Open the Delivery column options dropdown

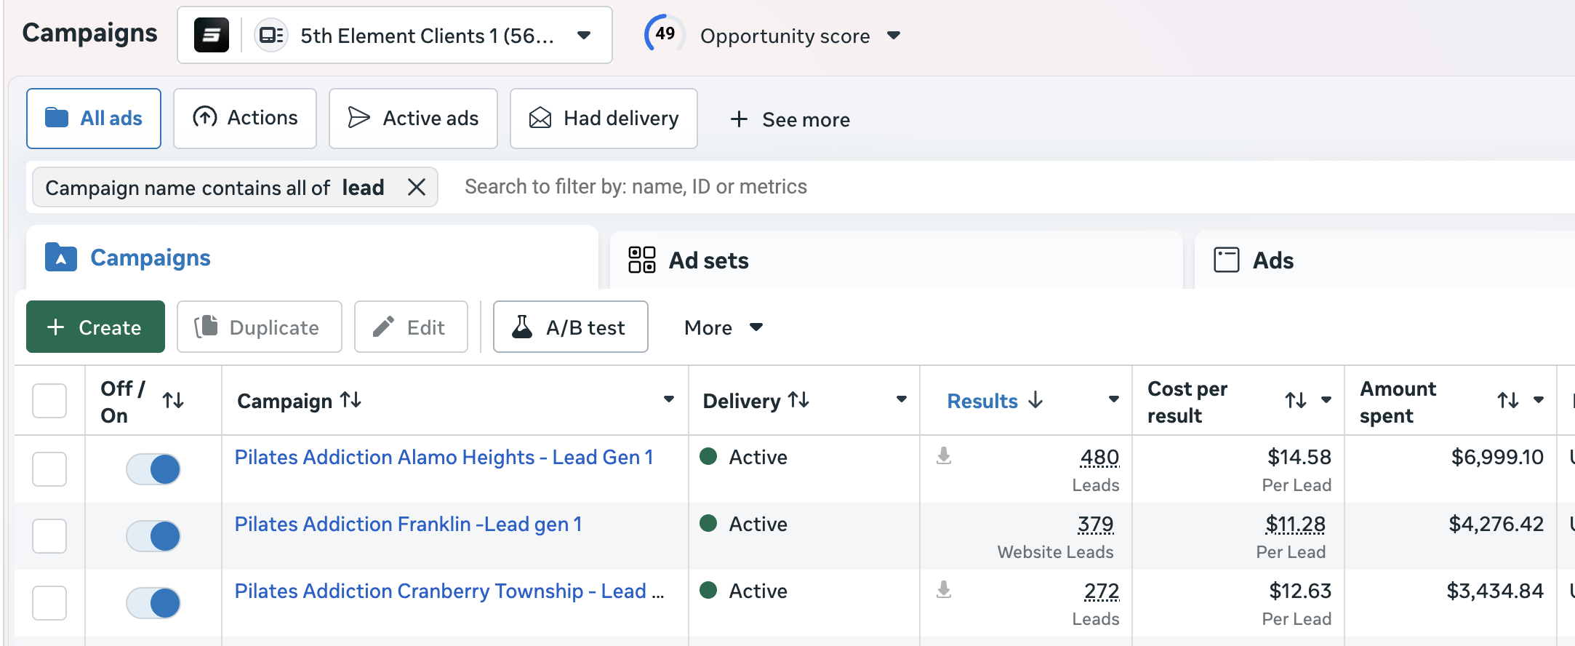(902, 399)
